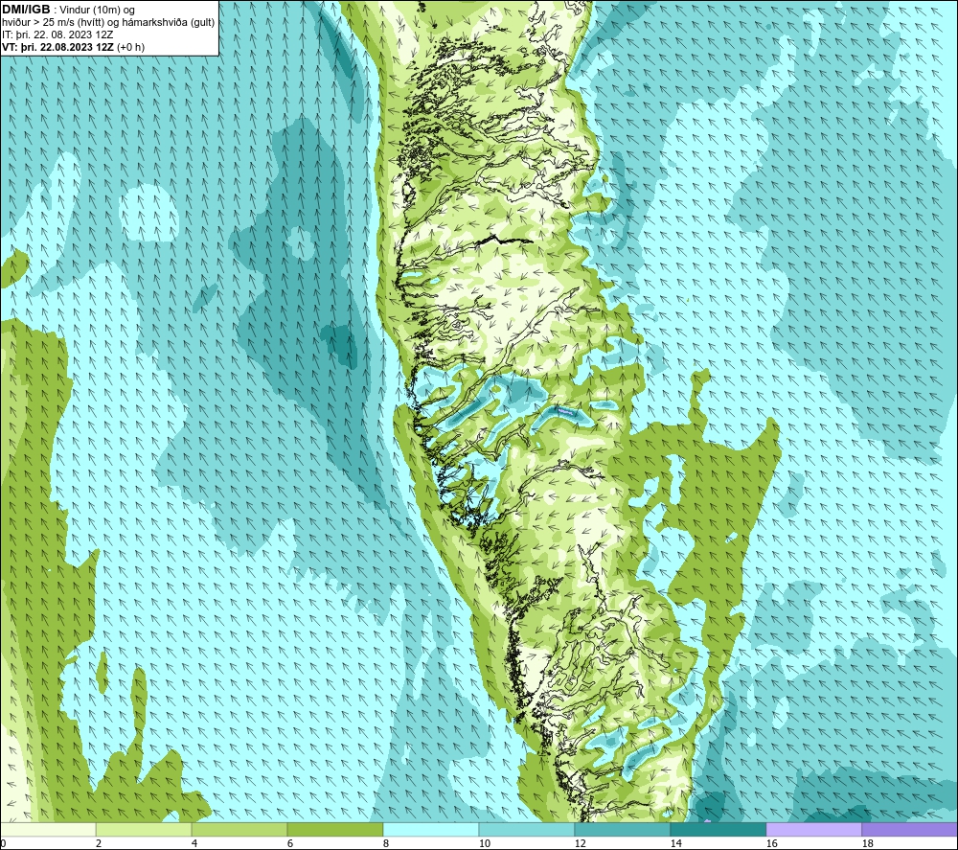The height and width of the screenshot is (850, 958).
Task: Click the scale label "16"
Action: click(x=771, y=844)
